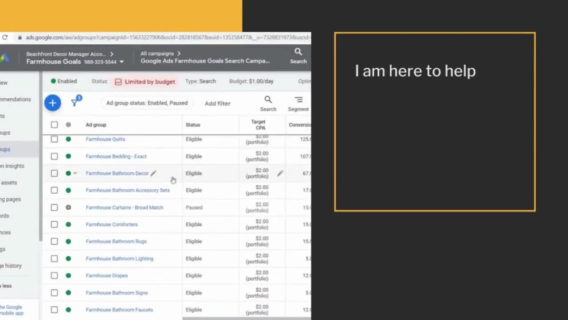Open the filter funnel icon

point(74,103)
